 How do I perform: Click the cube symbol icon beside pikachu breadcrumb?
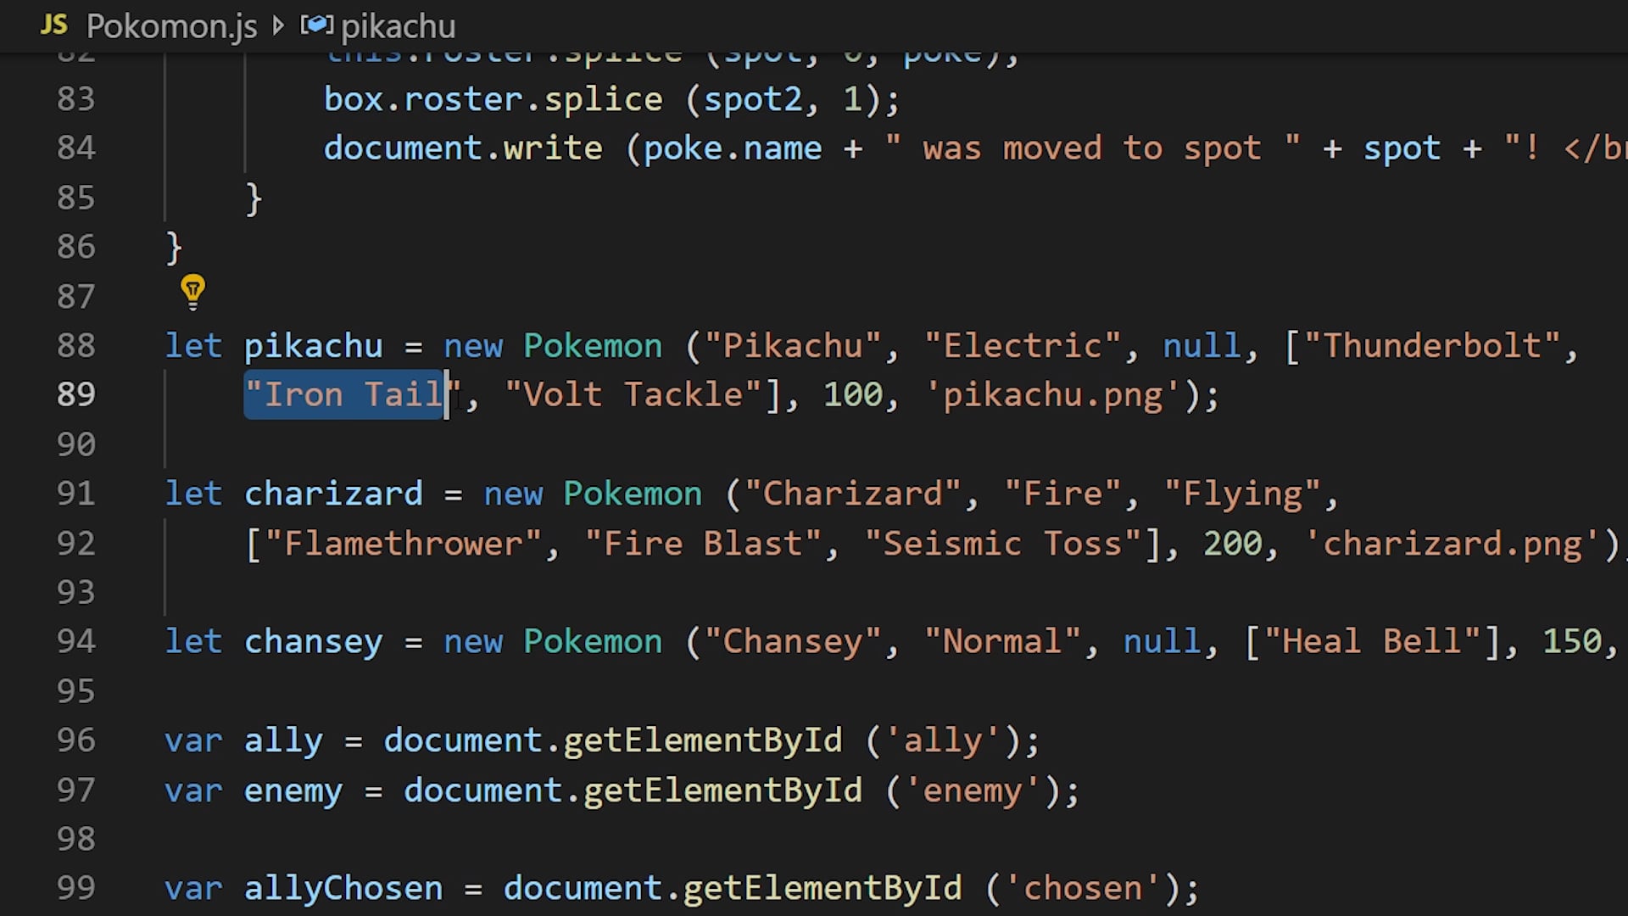317,25
